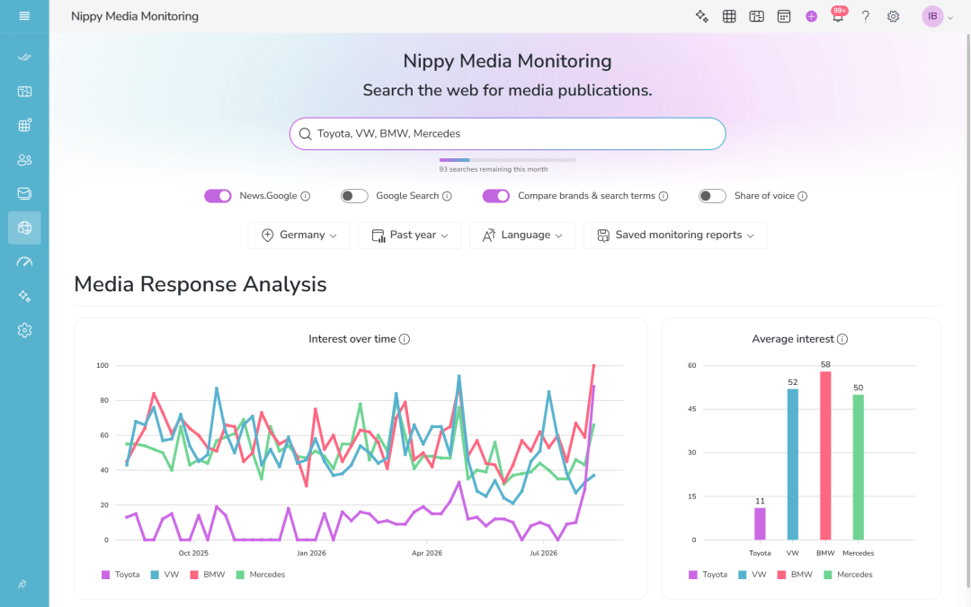Click the purple plus add button
The width and height of the screenshot is (971, 607).
pyautogui.click(x=811, y=16)
